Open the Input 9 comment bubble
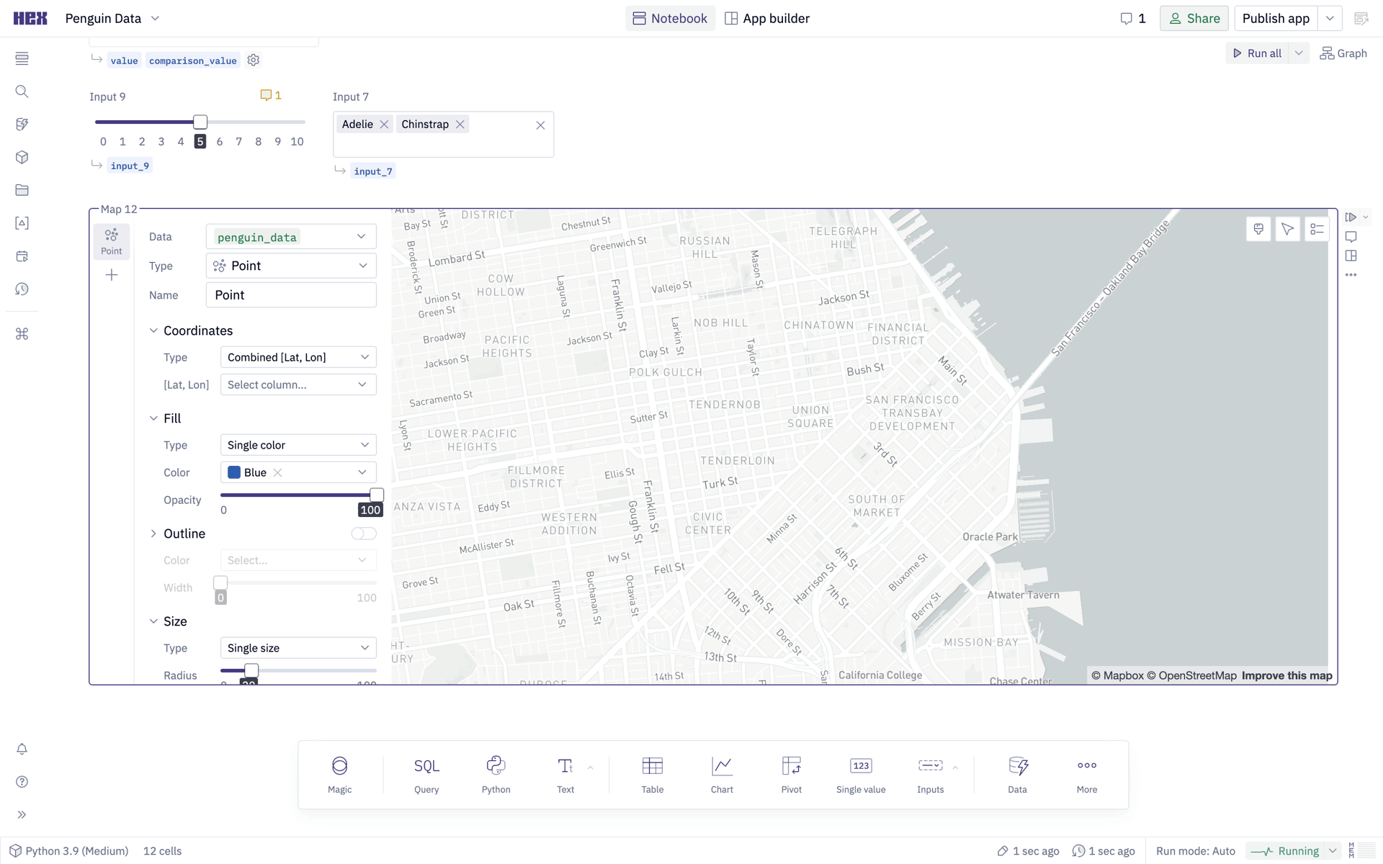The image size is (1383, 864). 271,95
